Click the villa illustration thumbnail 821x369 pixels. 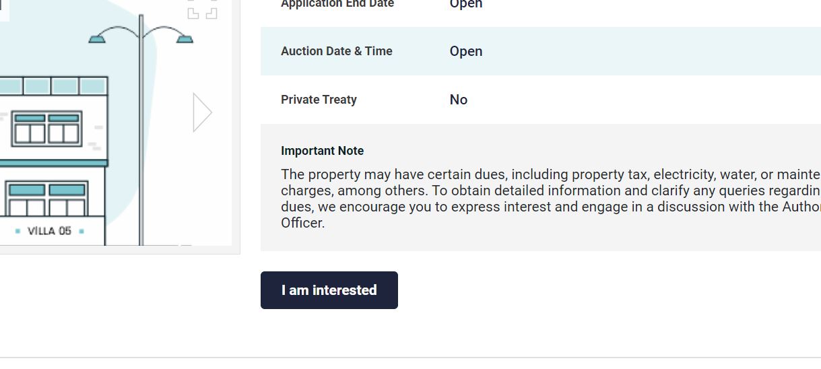pyautogui.click(x=116, y=123)
